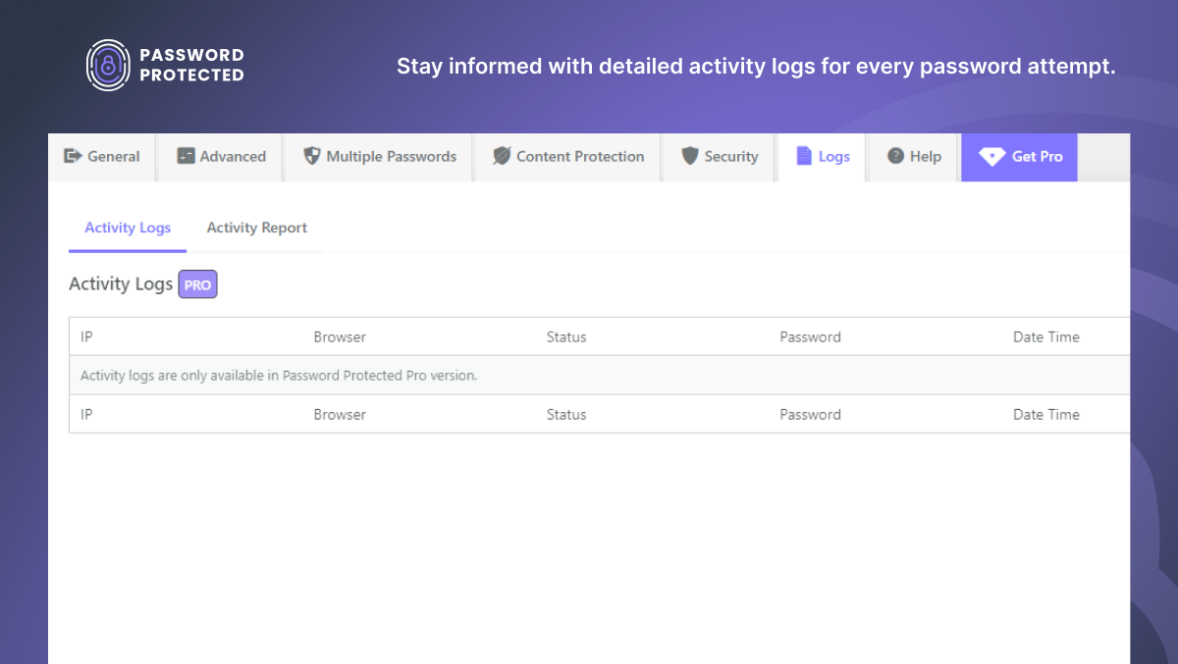Go to the Content Protection tab

[x=568, y=157]
